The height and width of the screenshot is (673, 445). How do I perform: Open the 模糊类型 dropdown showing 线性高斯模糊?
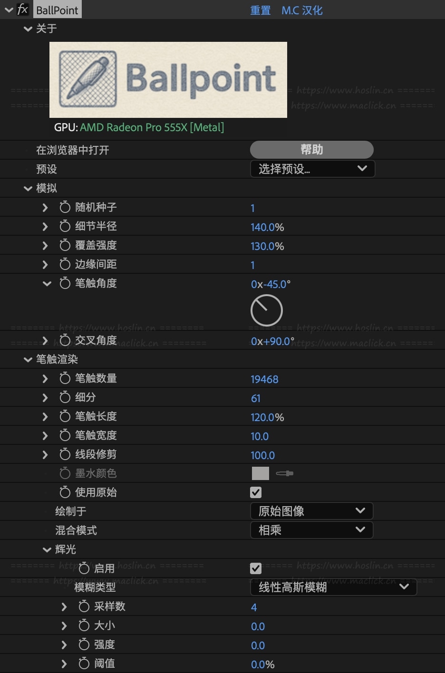333,587
